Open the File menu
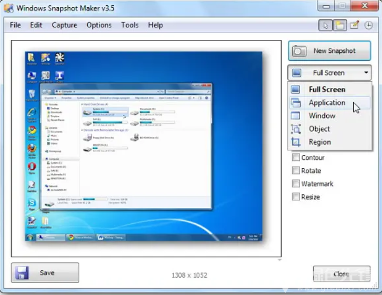 pyautogui.click(x=15, y=25)
